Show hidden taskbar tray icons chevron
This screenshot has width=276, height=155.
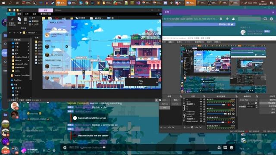point(241,3)
